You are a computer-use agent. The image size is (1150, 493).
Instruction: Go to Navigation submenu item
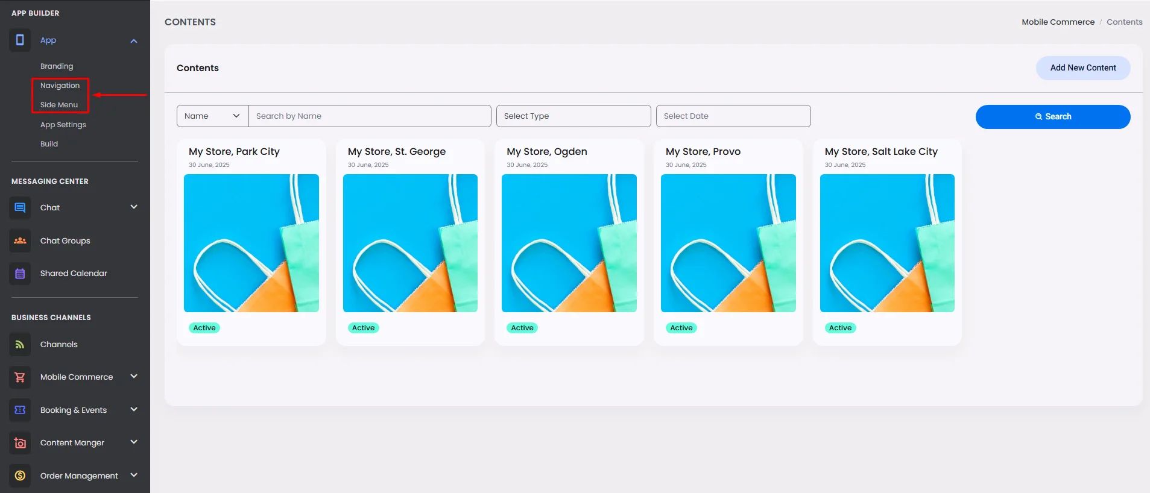[60, 86]
